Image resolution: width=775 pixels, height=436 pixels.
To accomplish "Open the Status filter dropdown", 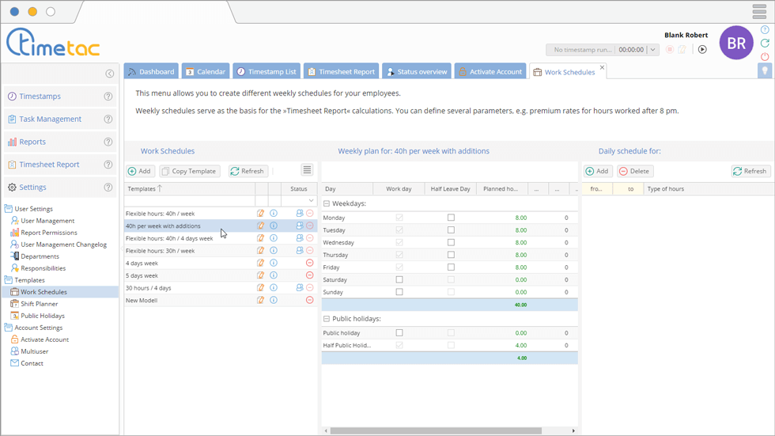I will click(x=311, y=201).
